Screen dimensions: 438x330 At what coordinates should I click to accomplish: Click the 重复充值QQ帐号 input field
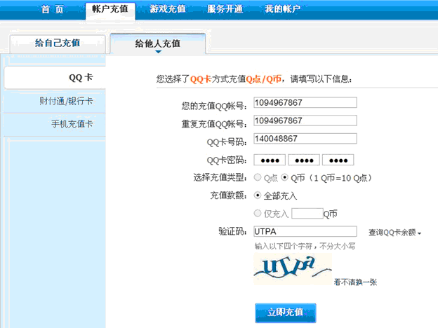[305, 121]
